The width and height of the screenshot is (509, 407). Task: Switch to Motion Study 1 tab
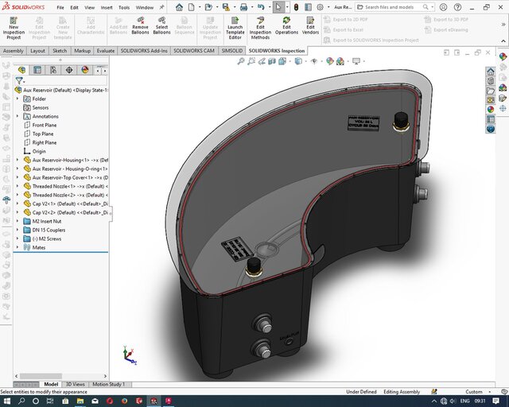[x=107, y=384]
